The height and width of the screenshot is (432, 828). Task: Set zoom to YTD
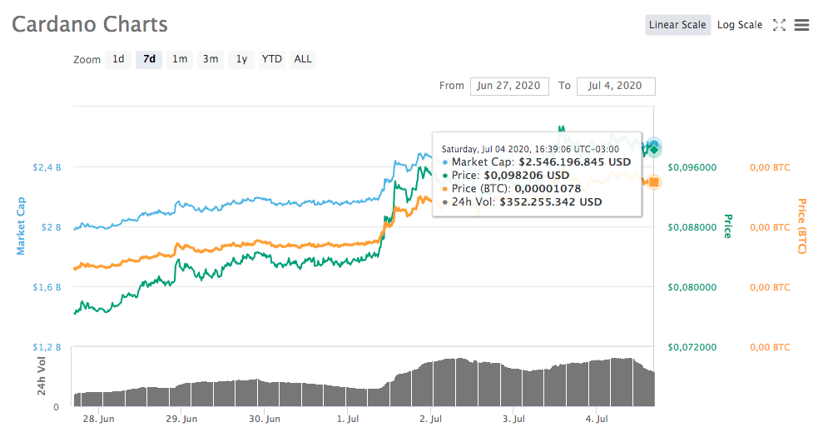coord(272,59)
